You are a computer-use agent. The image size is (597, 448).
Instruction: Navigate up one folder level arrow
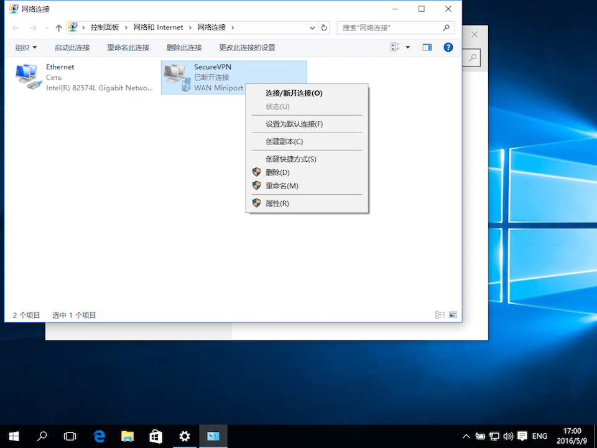click(x=59, y=27)
